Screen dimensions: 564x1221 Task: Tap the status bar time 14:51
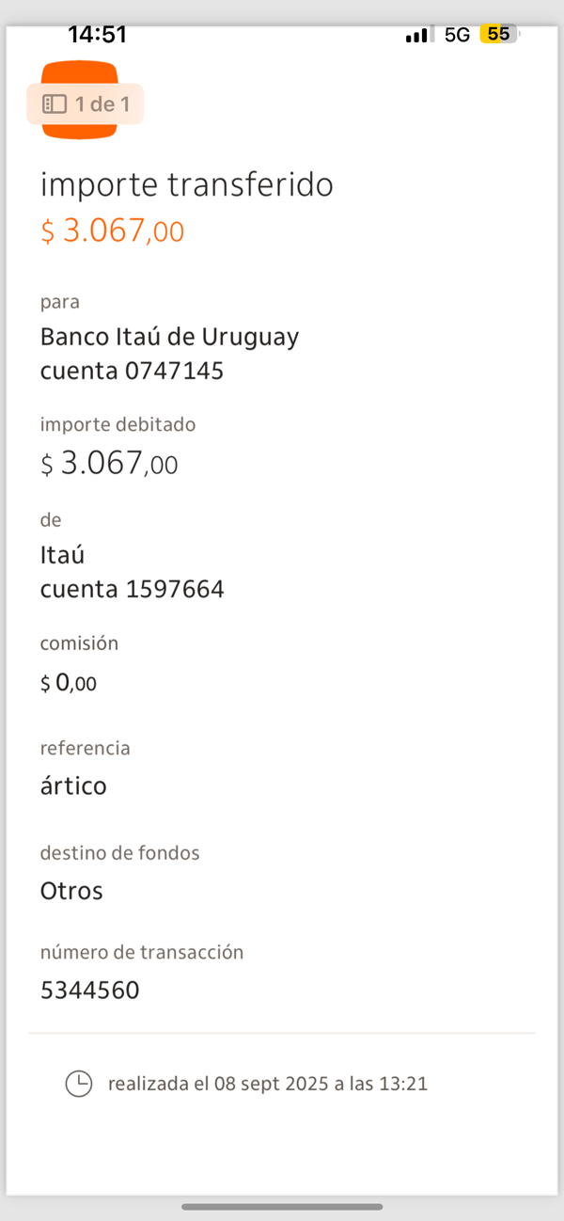[98, 35]
